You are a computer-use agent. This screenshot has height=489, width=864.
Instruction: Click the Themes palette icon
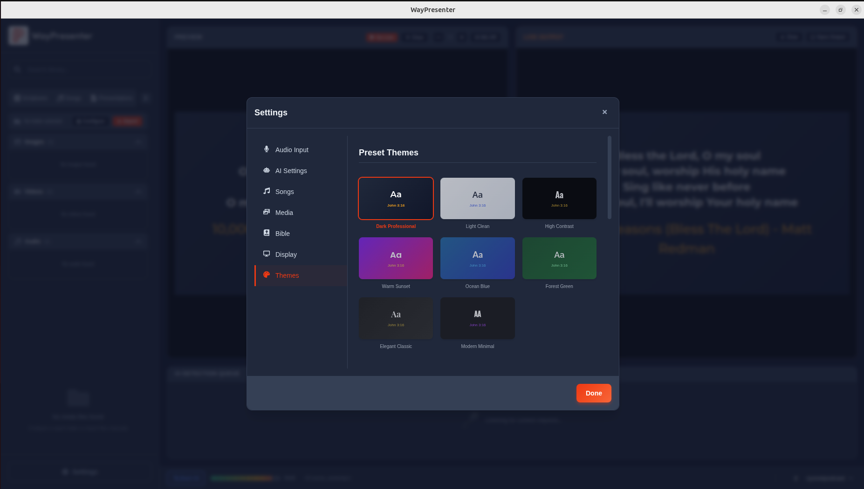coord(267,275)
